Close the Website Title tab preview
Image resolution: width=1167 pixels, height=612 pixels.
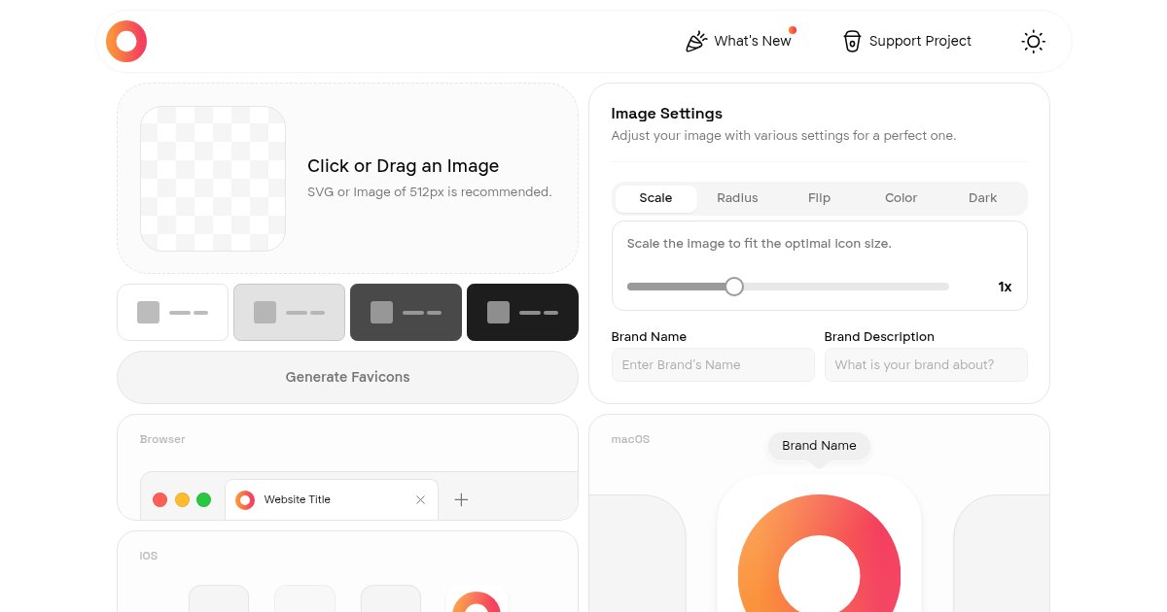click(x=420, y=499)
